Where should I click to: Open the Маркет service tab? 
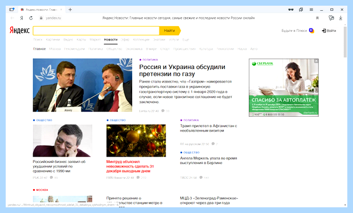coord(95,40)
